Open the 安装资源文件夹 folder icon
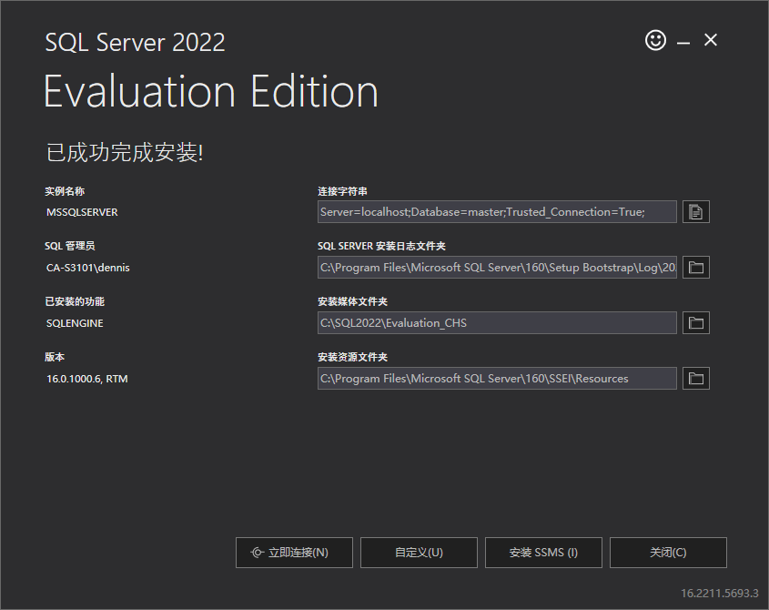Screen dimensions: 769x610 pos(695,379)
